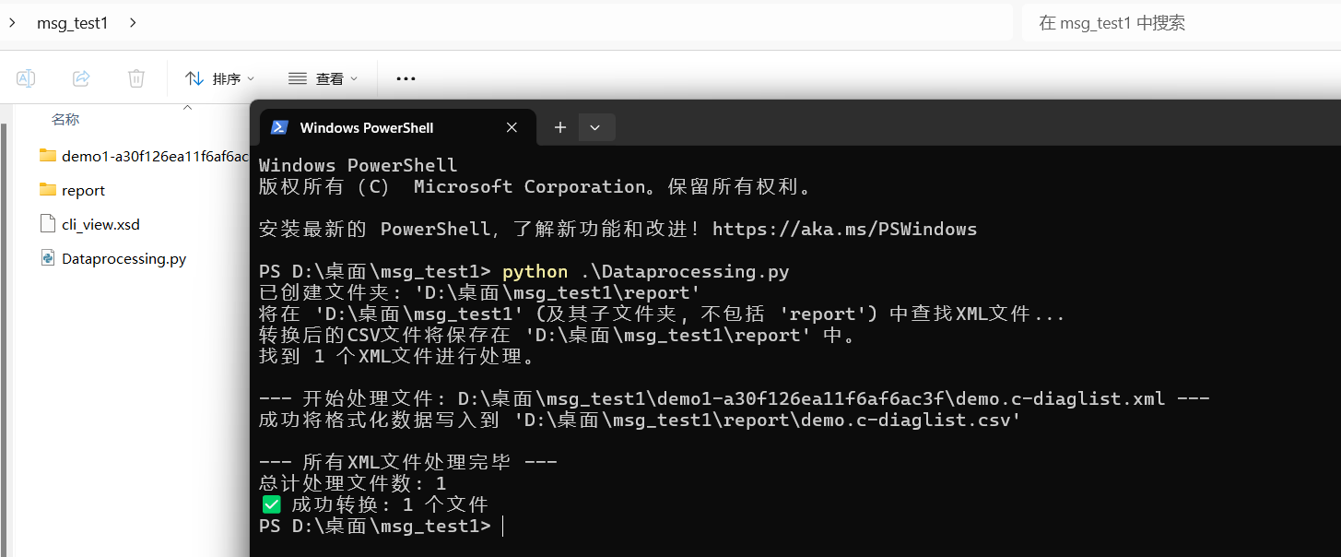This screenshot has height=557, width=1341.
Task: Click the green check mark in terminal output
Action: point(271,504)
